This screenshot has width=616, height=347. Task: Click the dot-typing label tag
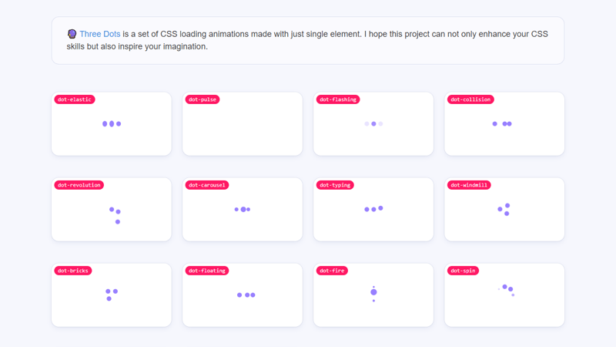coord(335,185)
